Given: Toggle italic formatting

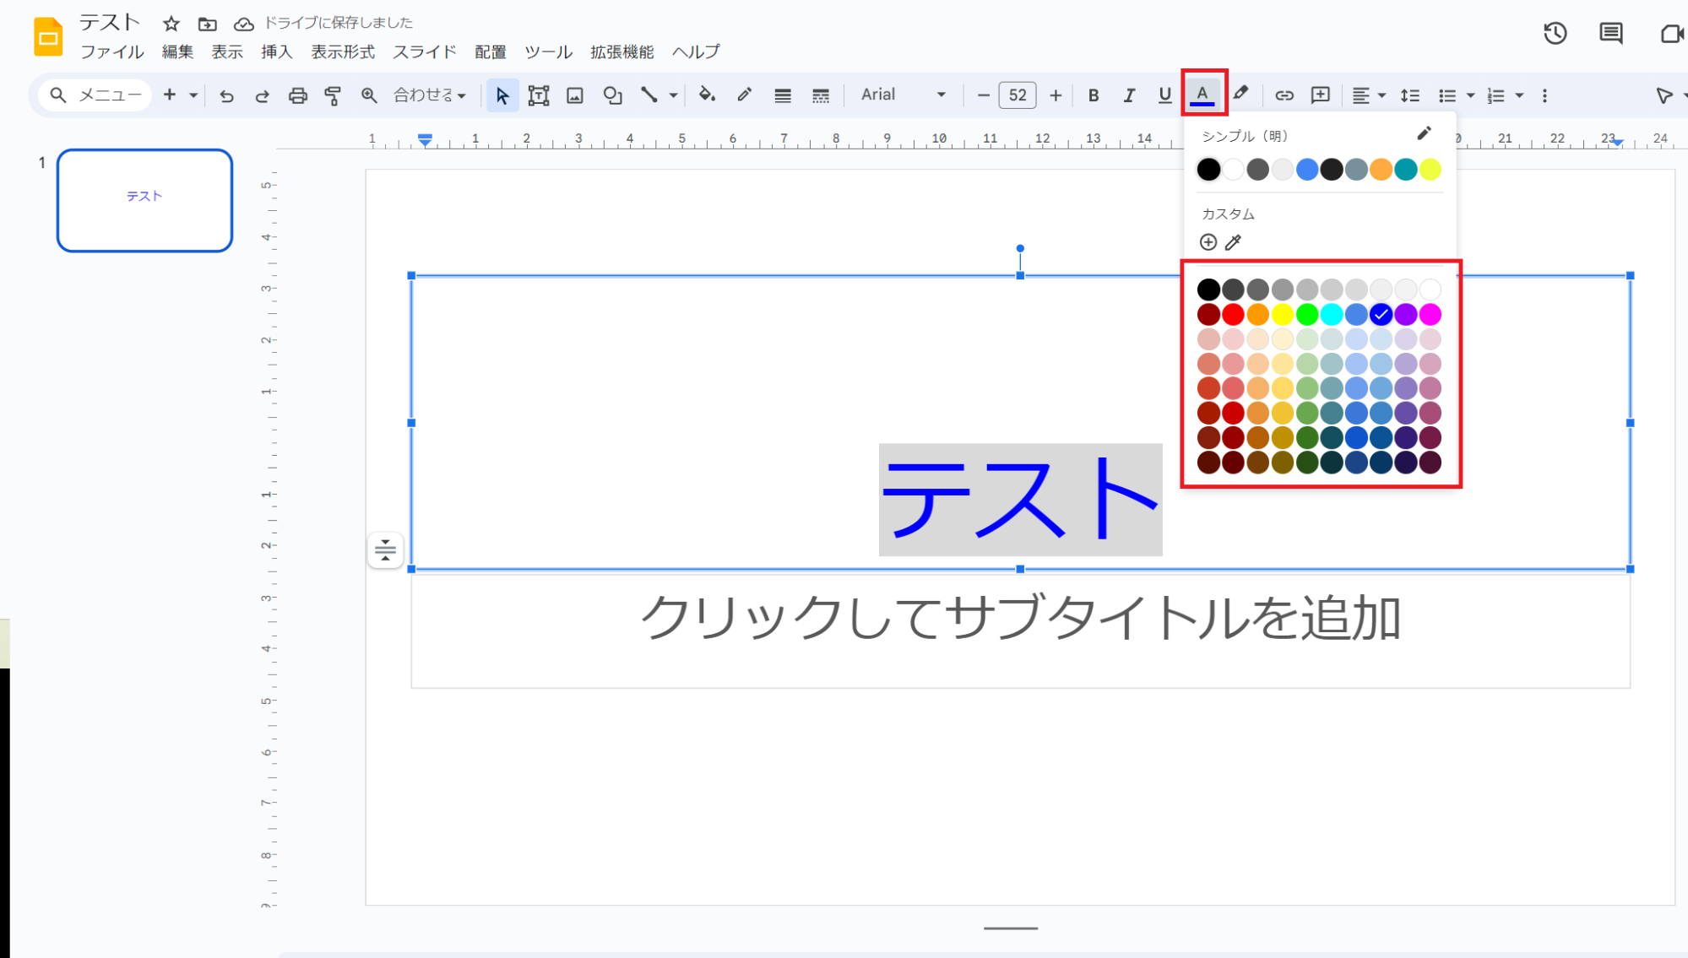Looking at the screenshot, I should point(1128,95).
